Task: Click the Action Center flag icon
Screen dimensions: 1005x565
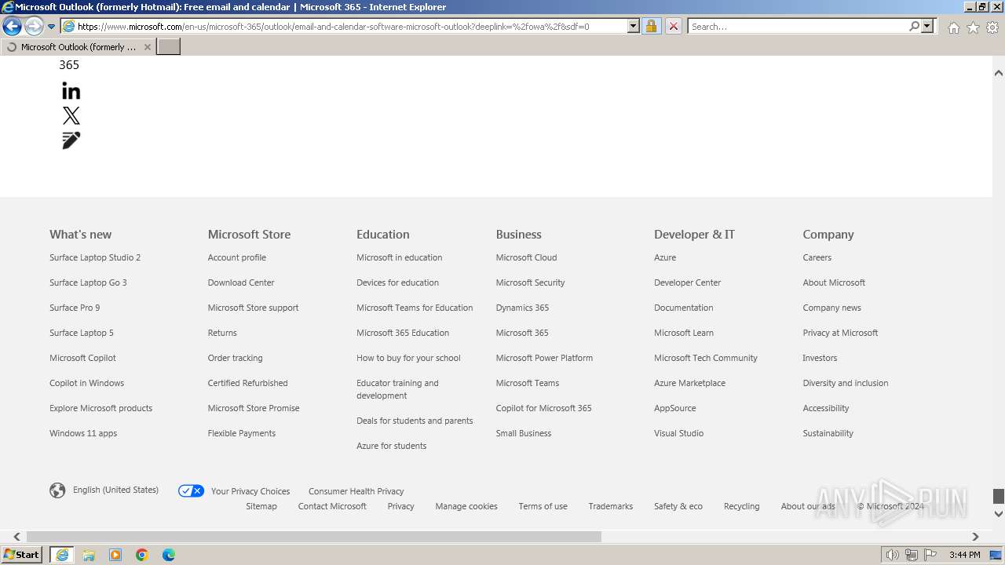Action: point(930,555)
